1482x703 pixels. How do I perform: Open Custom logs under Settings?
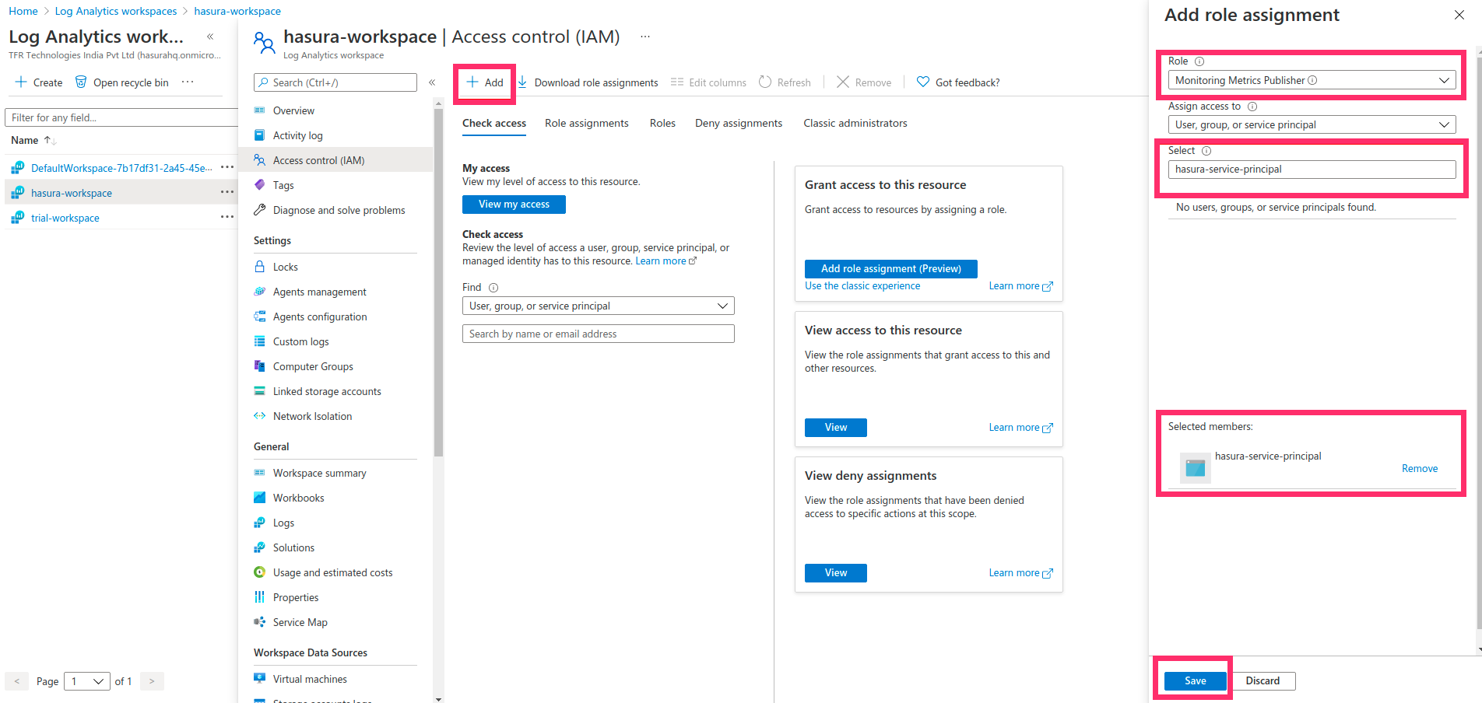(x=300, y=341)
